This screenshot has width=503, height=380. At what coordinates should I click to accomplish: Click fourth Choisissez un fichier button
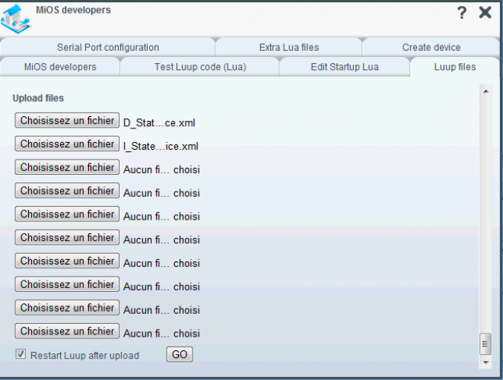67,191
